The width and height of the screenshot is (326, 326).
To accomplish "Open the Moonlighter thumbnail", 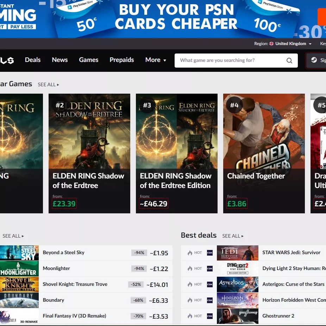I will [x=19, y=269].
